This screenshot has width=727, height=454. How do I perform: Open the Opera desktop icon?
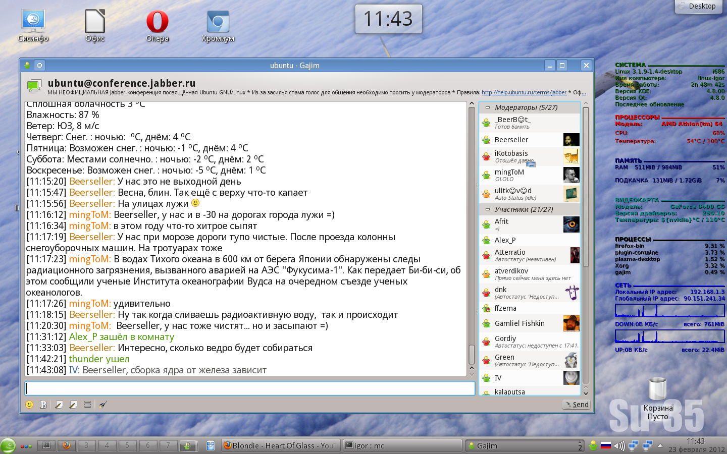pos(157,26)
